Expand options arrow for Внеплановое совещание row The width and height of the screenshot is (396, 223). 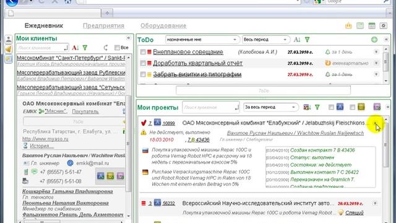click(x=376, y=51)
